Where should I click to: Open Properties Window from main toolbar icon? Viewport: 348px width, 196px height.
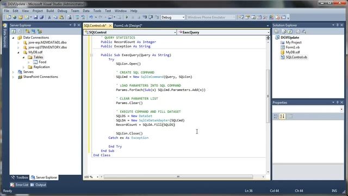(247, 17)
